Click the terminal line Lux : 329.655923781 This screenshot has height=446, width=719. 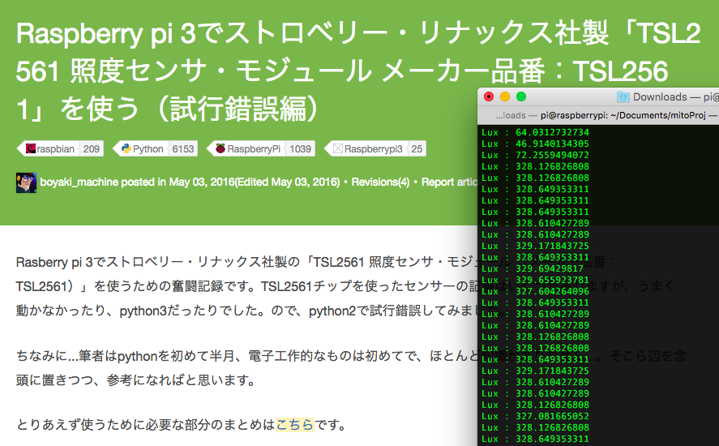535,280
